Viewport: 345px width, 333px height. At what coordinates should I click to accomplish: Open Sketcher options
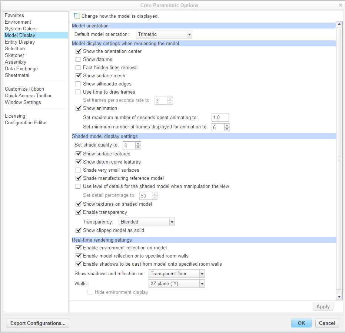(x=14, y=55)
